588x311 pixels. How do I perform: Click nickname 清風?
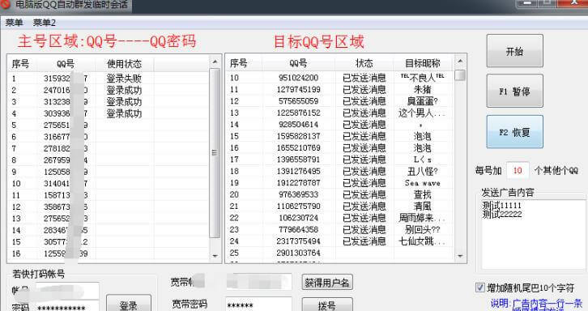pyautogui.click(x=422, y=206)
